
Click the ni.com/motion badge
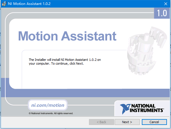click(x=48, y=105)
